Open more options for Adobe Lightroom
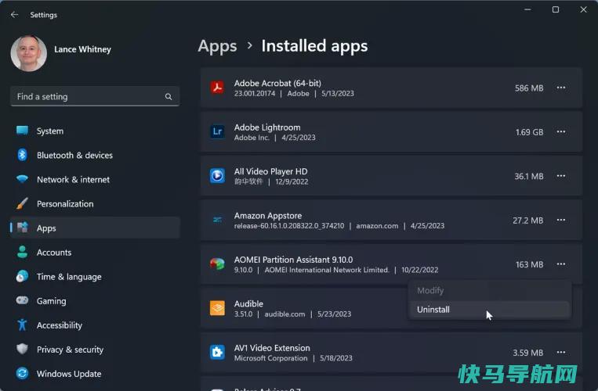 561,132
